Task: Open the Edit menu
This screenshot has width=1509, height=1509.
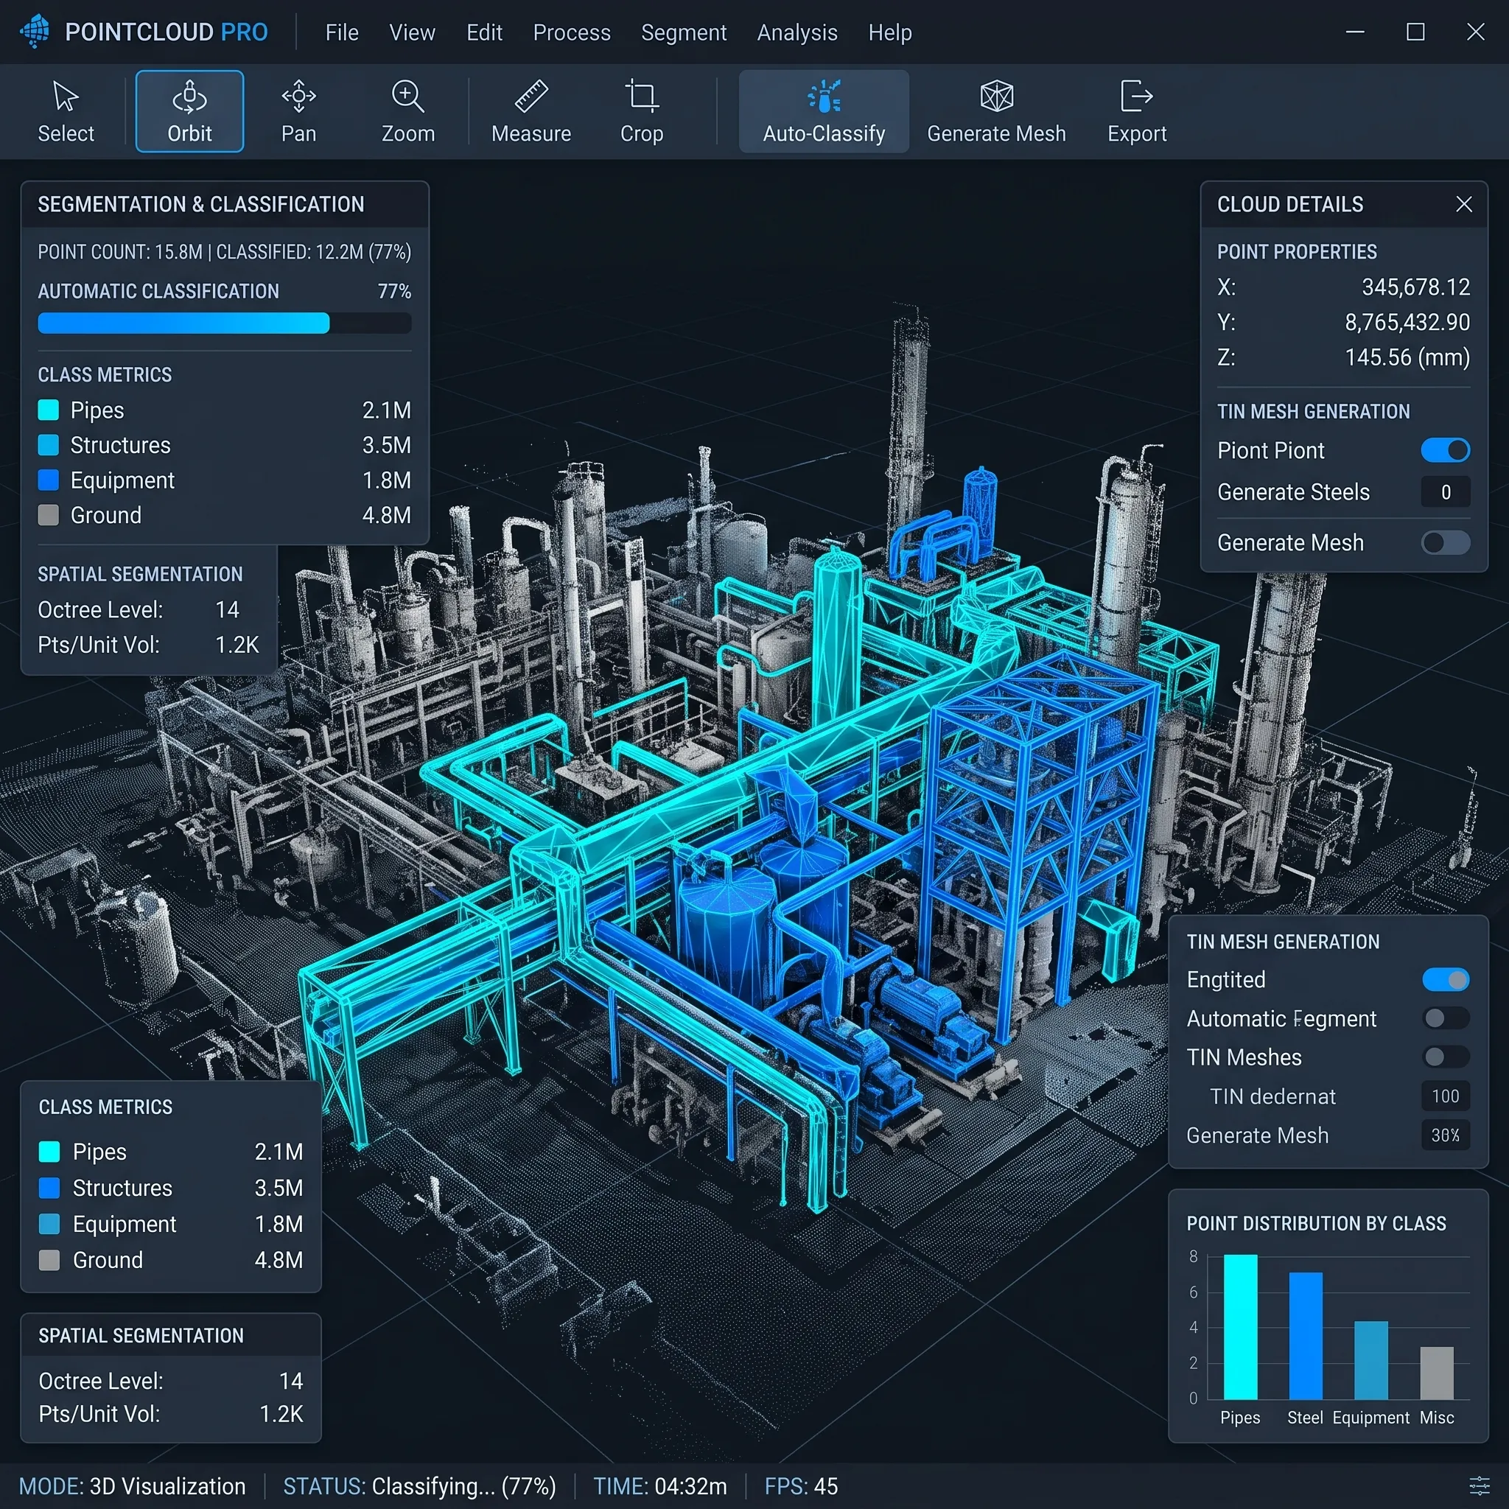Action: [x=483, y=33]
